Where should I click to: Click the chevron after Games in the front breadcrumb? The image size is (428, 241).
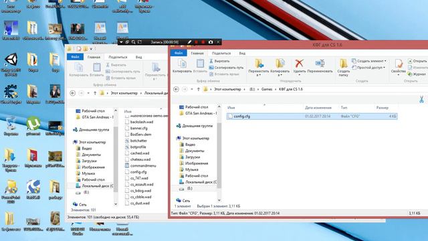(276, 89)
